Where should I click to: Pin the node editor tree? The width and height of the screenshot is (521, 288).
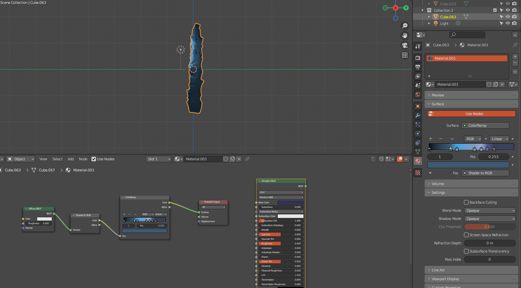click(x=247, y=159)
